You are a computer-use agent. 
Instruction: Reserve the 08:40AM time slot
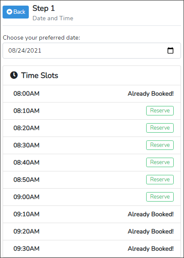click(160, 162)
